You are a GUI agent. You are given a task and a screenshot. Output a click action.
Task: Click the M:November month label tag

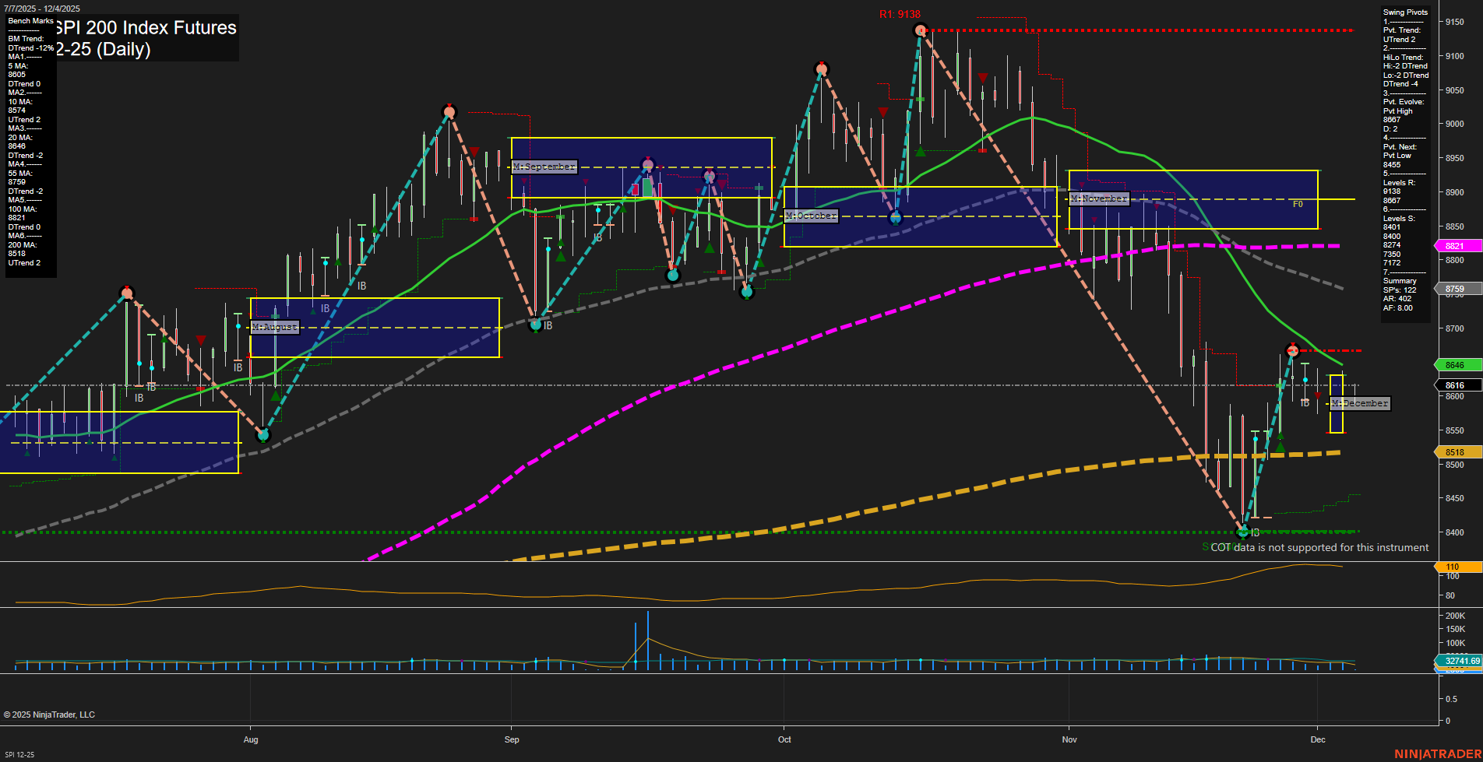point(1100,198)
